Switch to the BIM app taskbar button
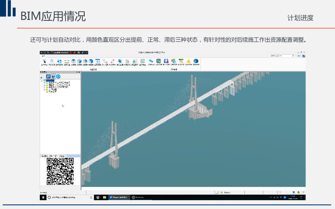The width and height of the screenshot is (335, 209). (119, 198)
